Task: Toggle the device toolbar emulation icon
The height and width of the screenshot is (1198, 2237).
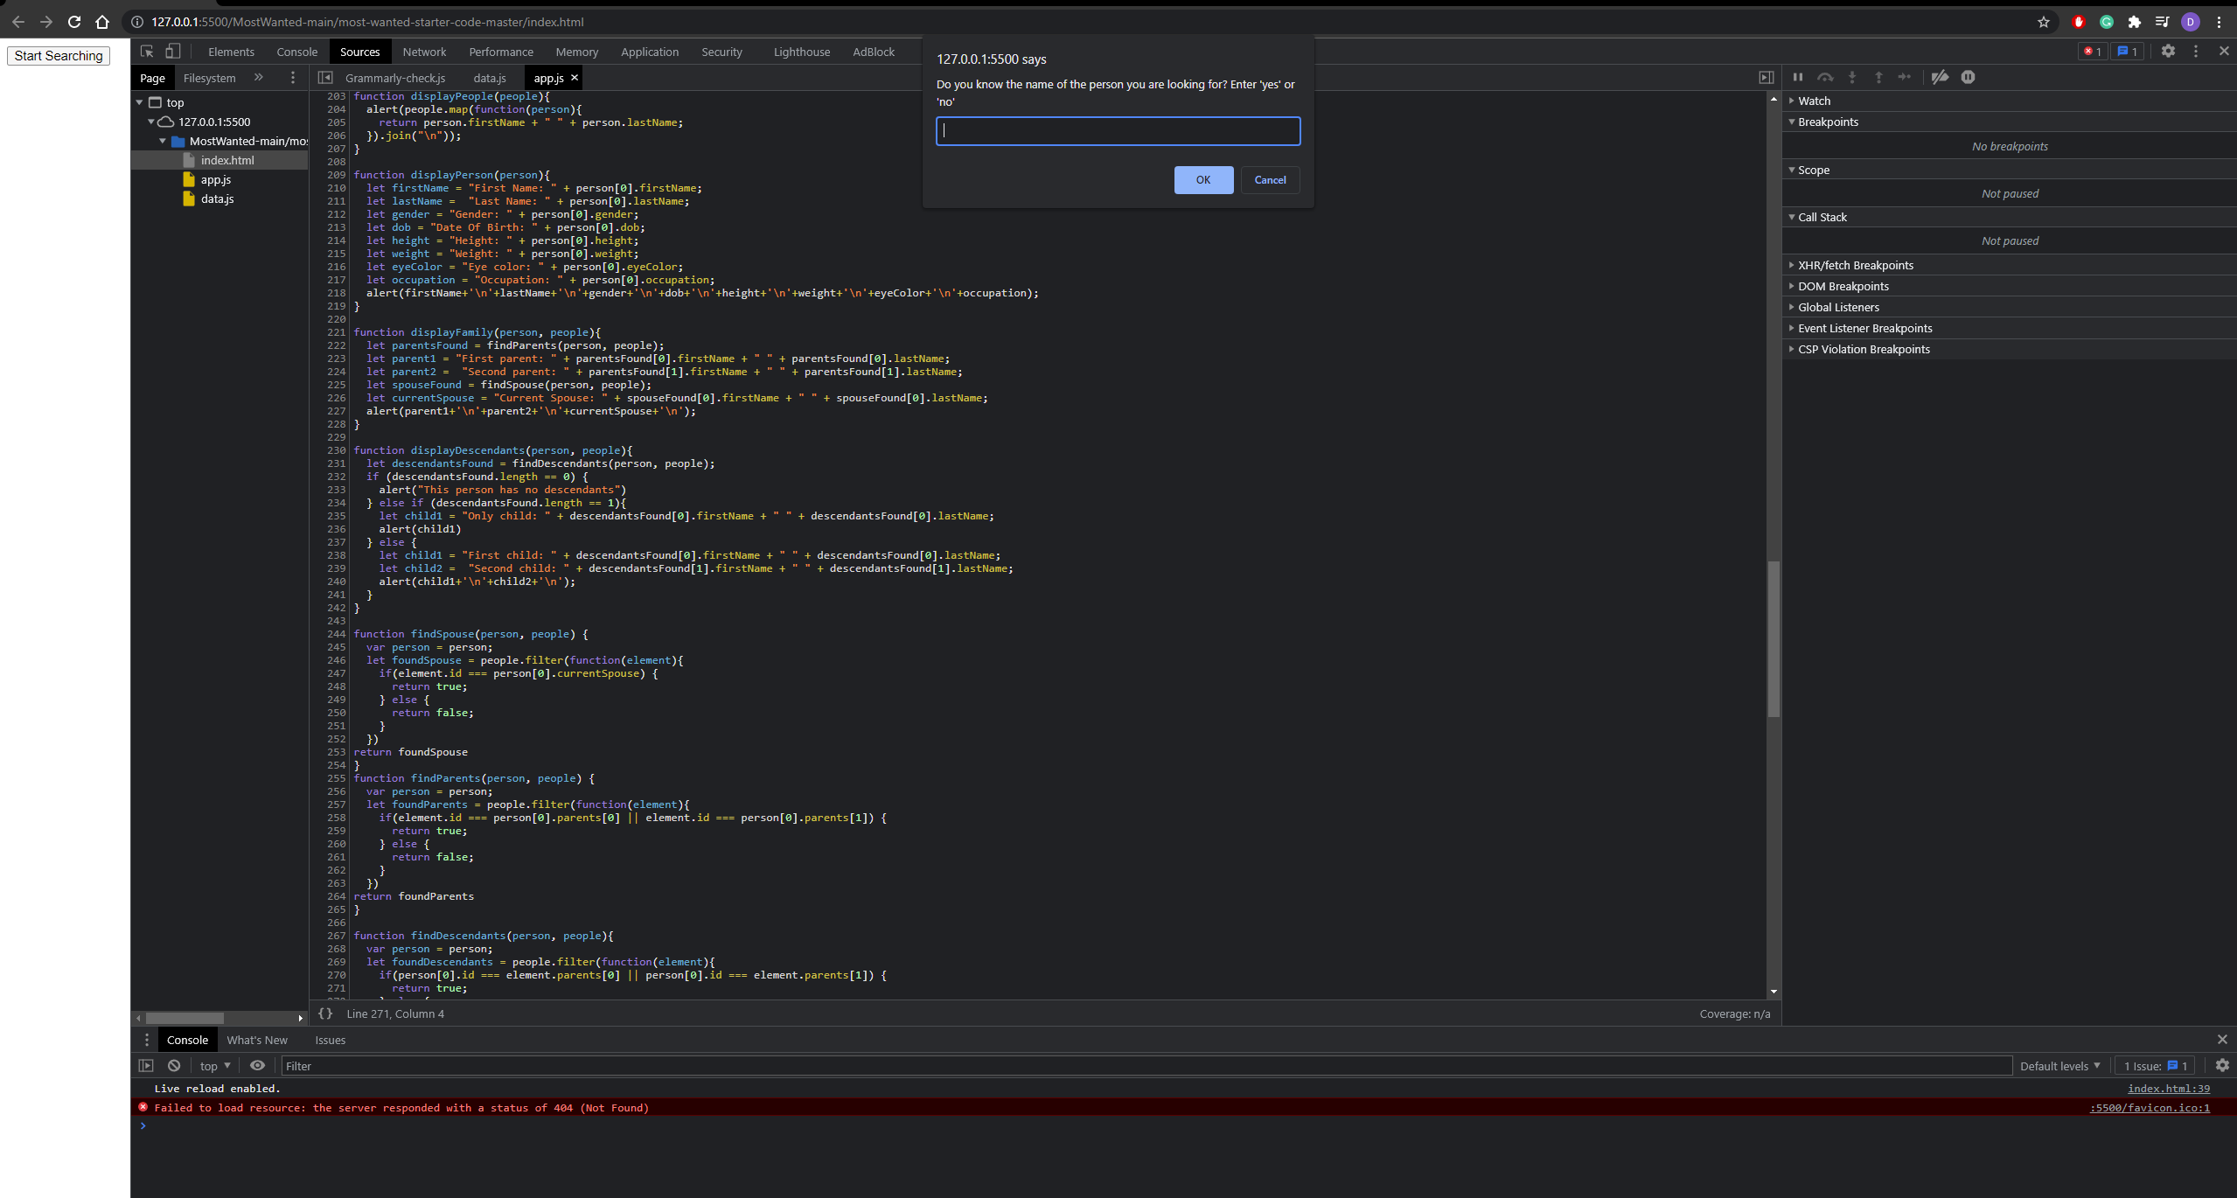Action: pos(171,52)
